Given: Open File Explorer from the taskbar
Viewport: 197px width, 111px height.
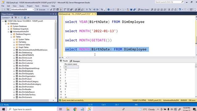Looking at the screenshot, I should pyautogui.click(x=68, y=109).
